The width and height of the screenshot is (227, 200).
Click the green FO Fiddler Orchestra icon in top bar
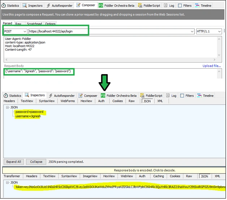coord(101,5)
